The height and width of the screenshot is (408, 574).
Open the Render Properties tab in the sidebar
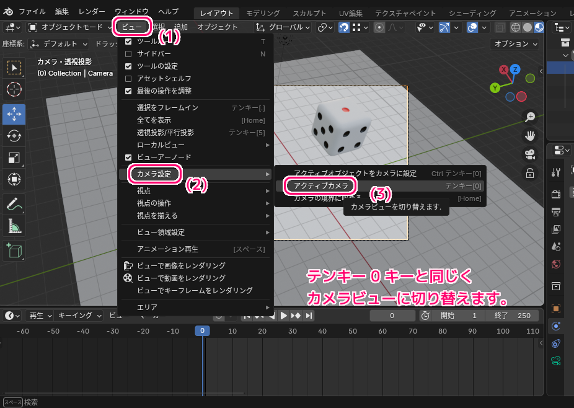[x=556, y=194]
